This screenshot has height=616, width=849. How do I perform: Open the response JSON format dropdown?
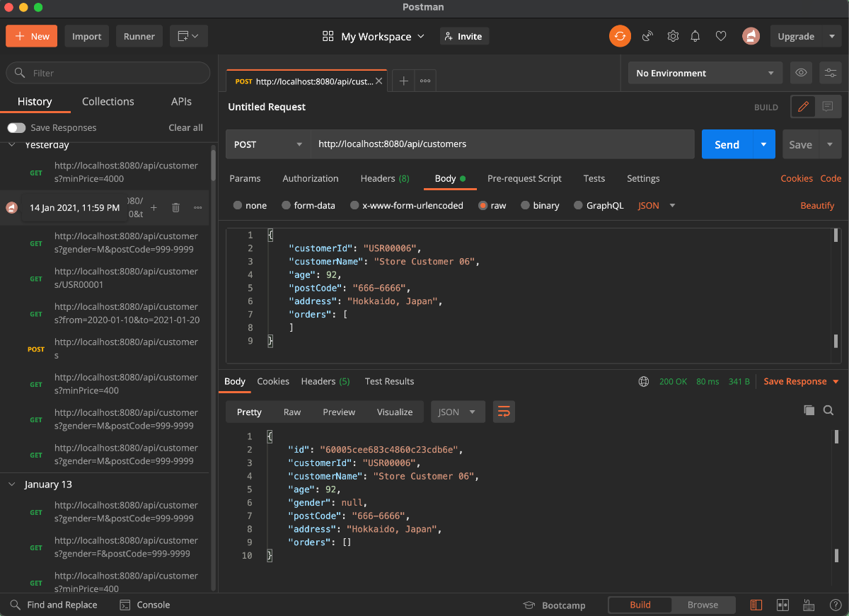[x=458, y=412]
